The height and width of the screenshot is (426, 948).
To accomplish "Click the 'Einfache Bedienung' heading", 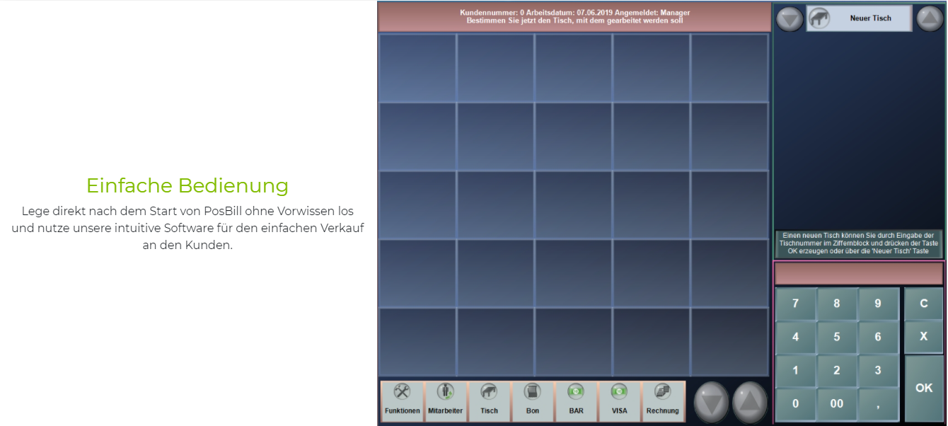I will tap(187, 185).
